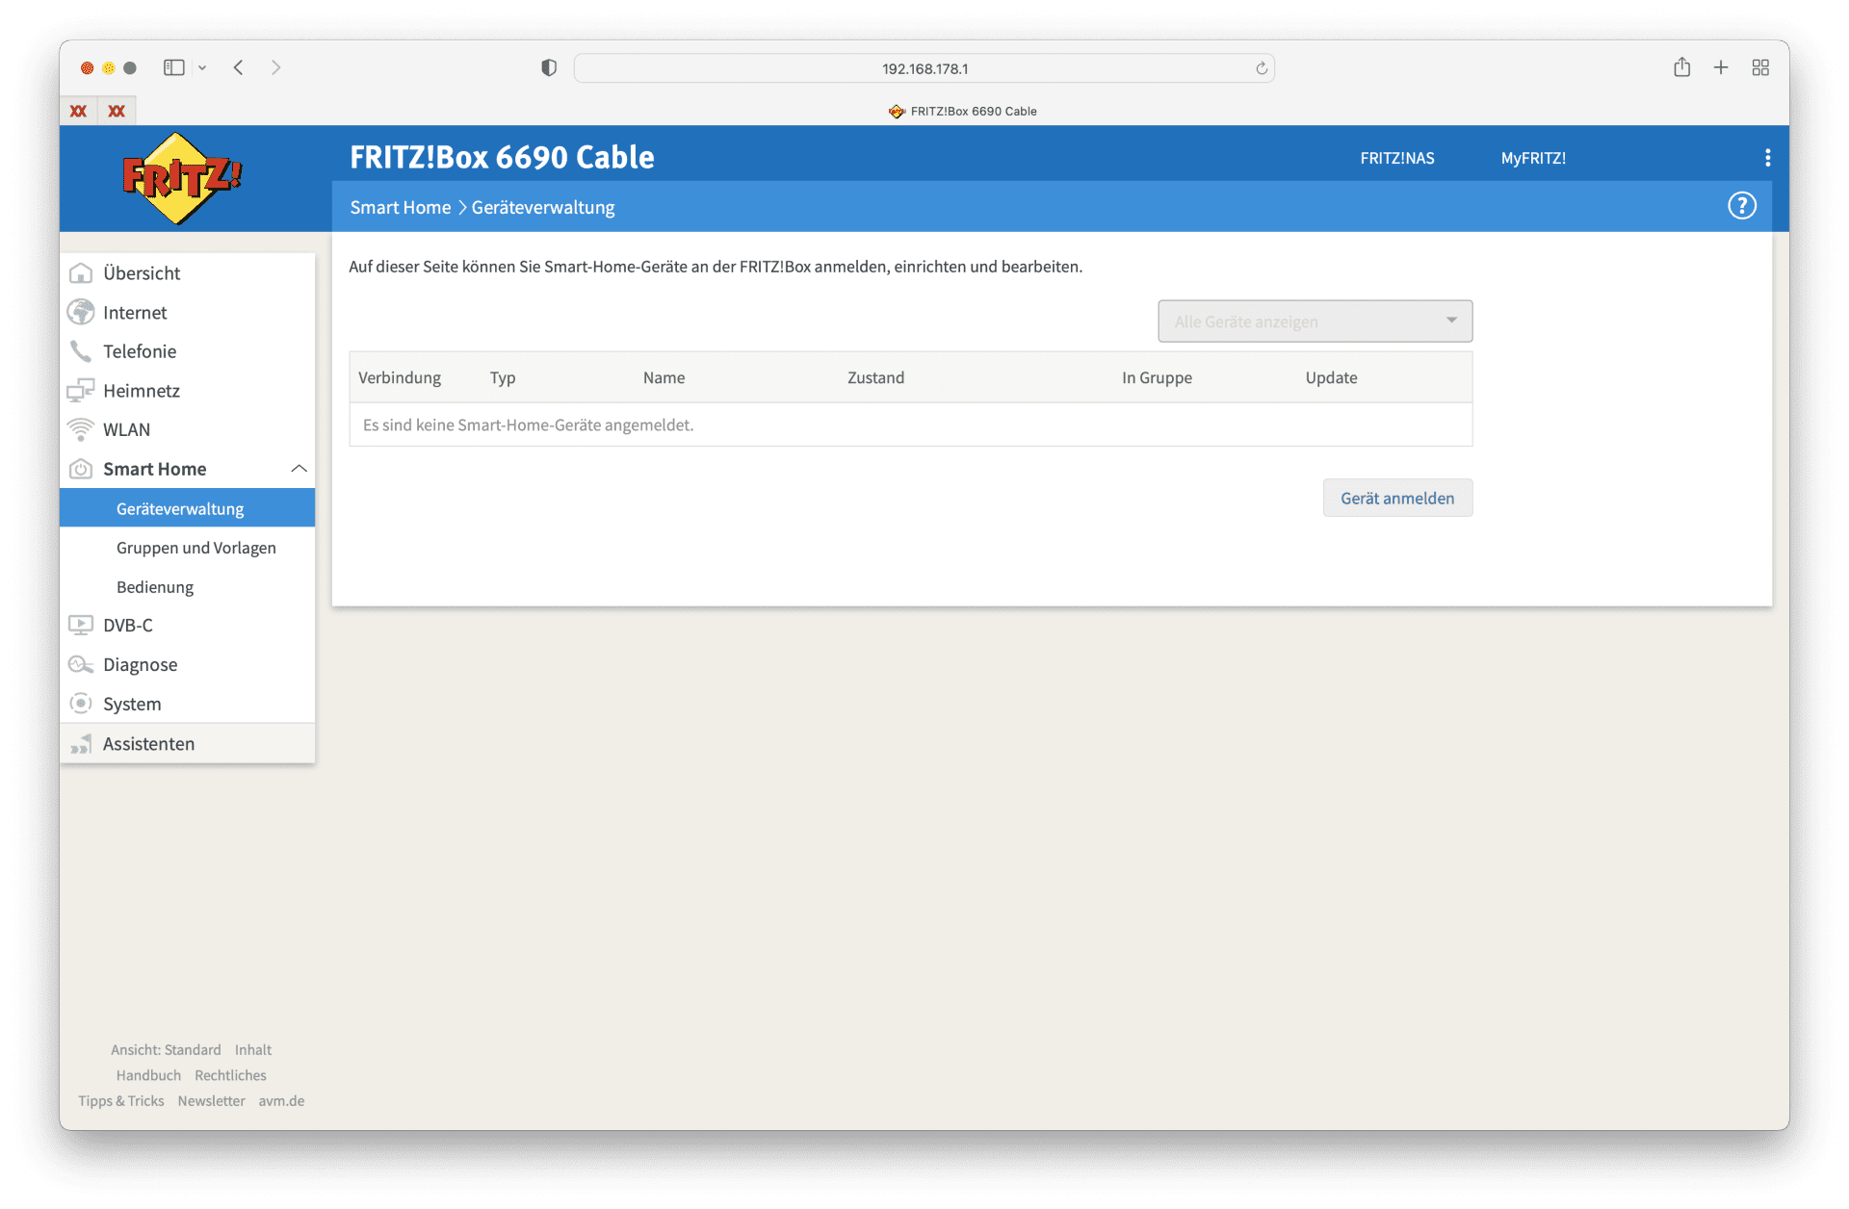
Task: Open the Telefonie menu item
Action: 187,351
